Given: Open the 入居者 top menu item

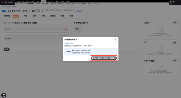Looking at the screenshot, I should [44, 1].
